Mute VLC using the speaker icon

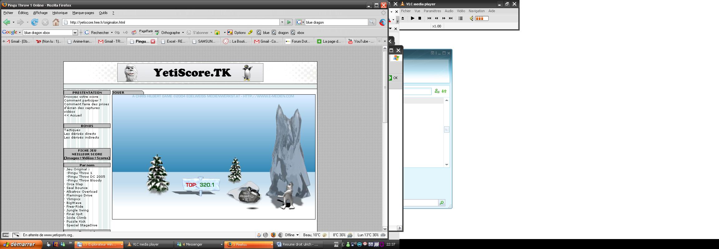pos(472,18)
